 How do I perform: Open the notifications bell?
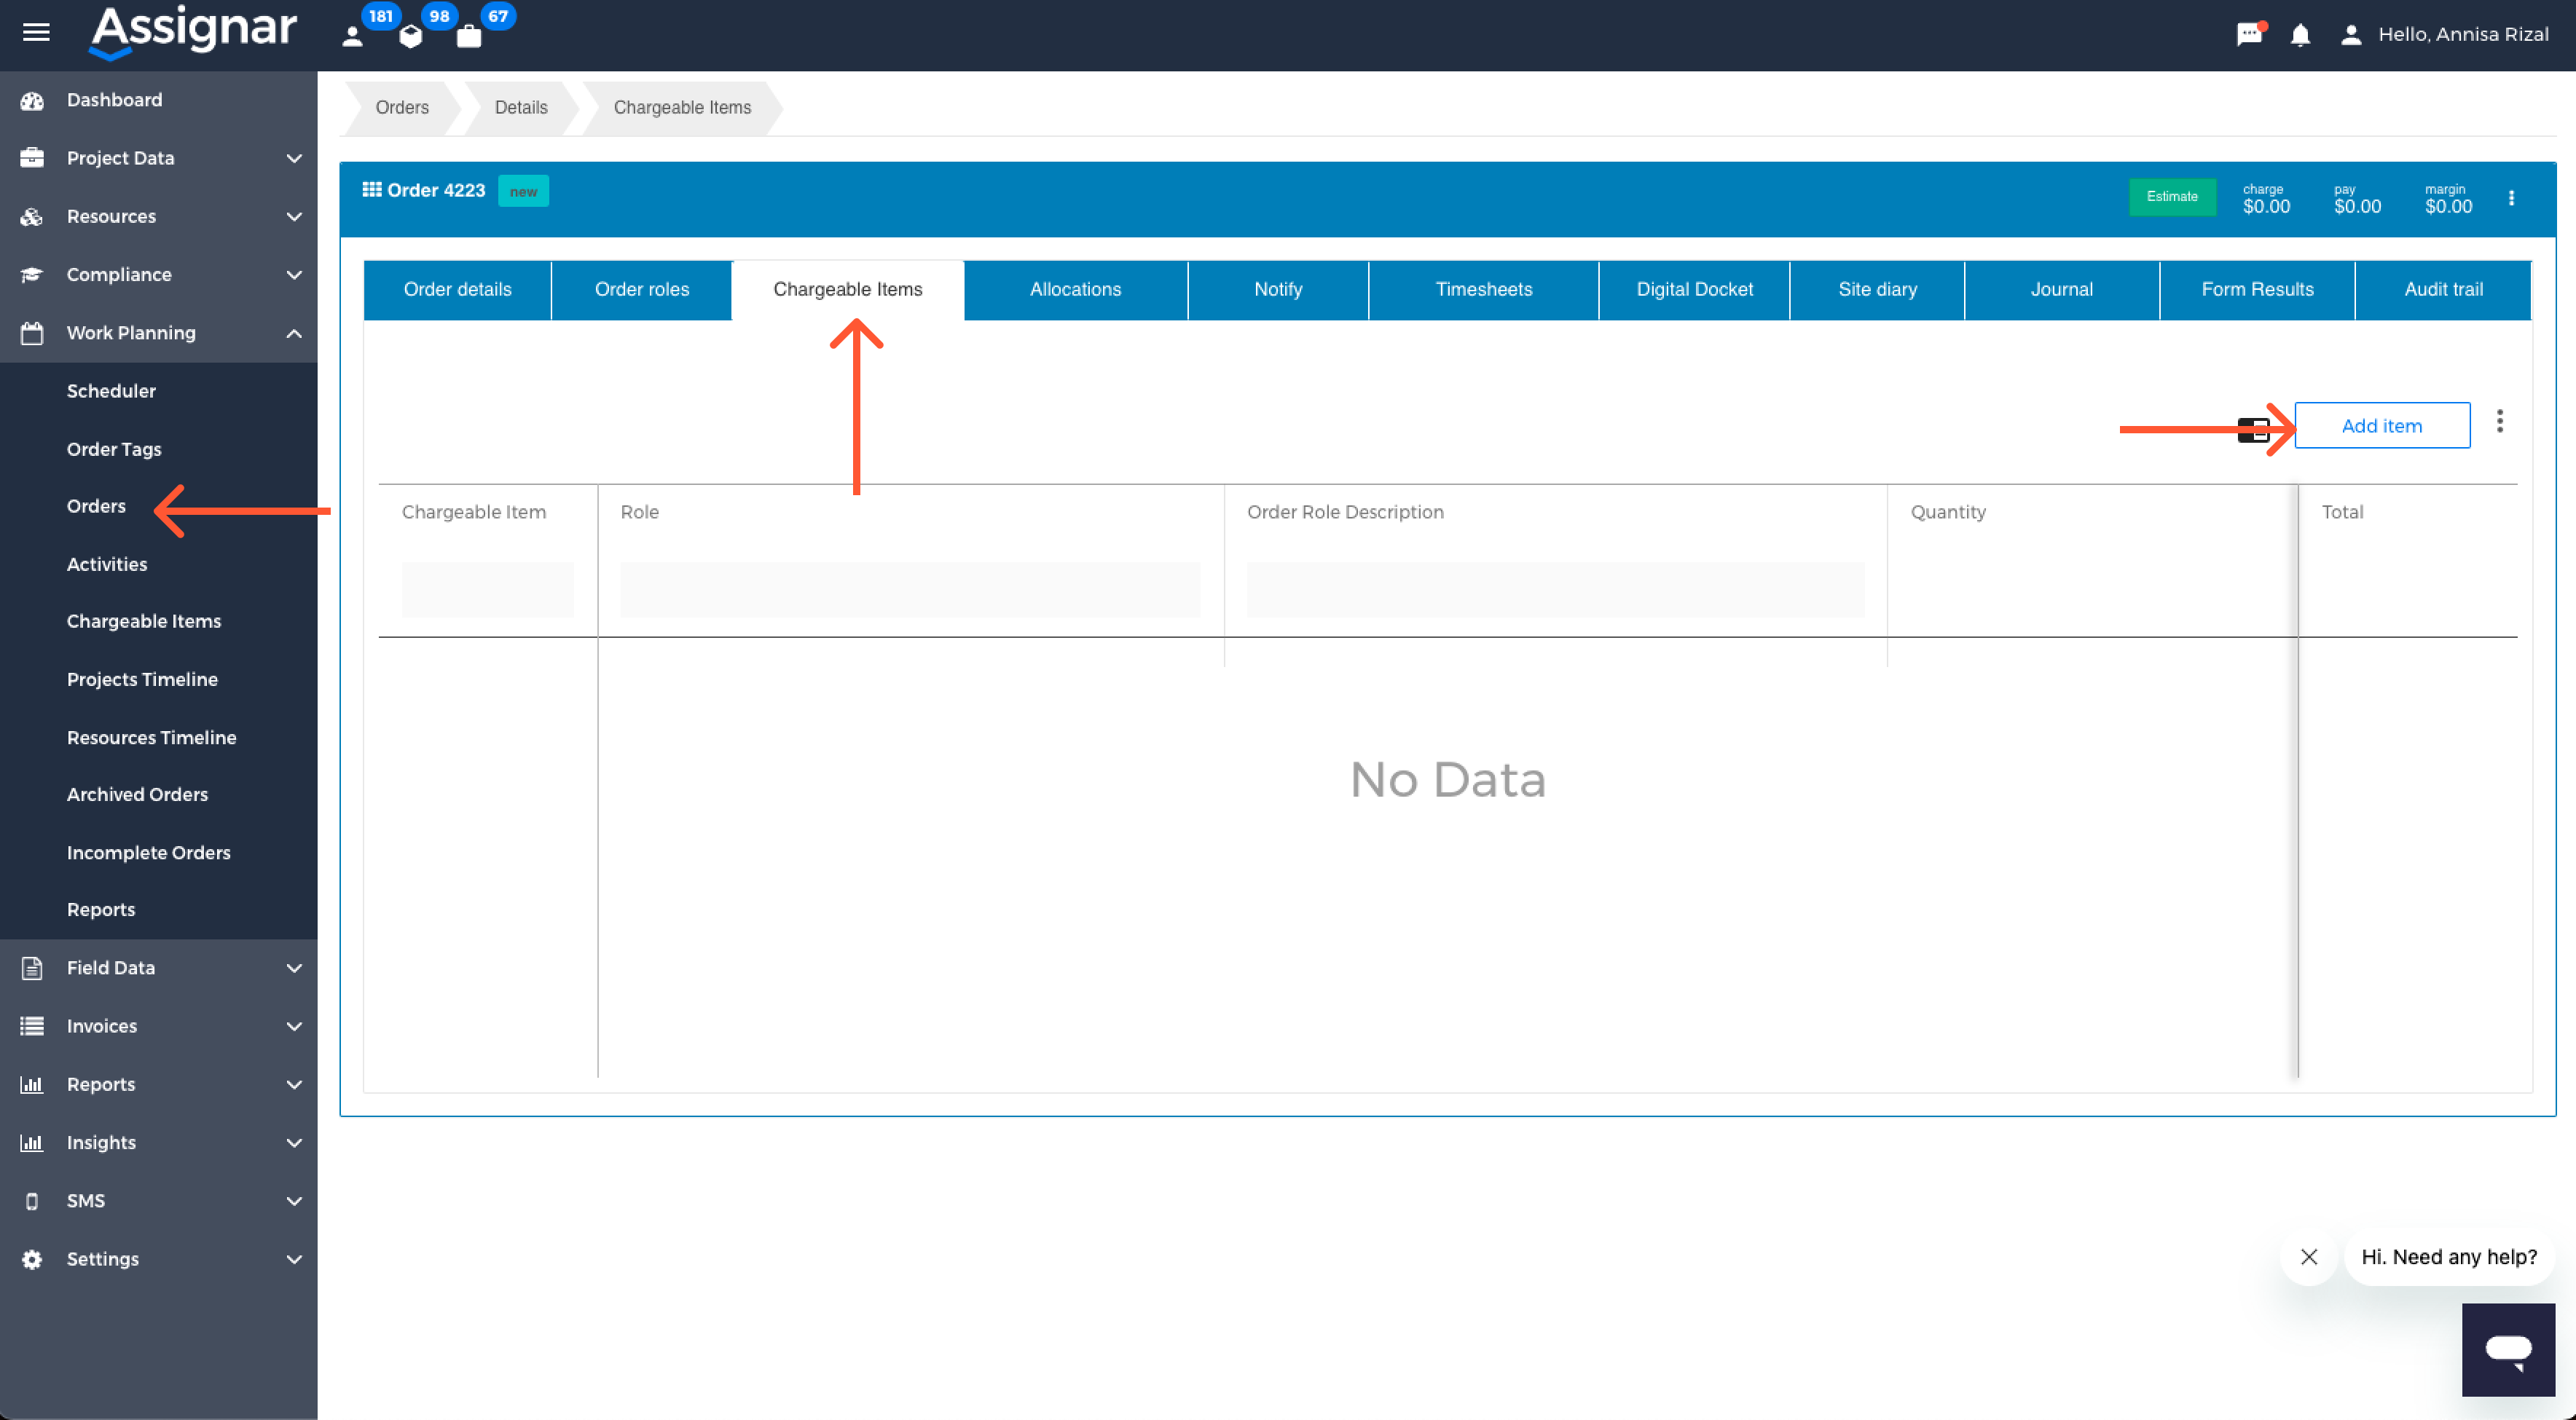[2300, 35]
